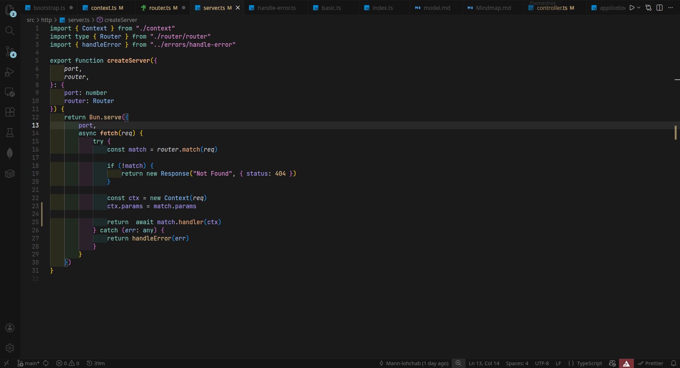
Task: Toggle the notifications bell in status bar
Action: tap(673, 363)
